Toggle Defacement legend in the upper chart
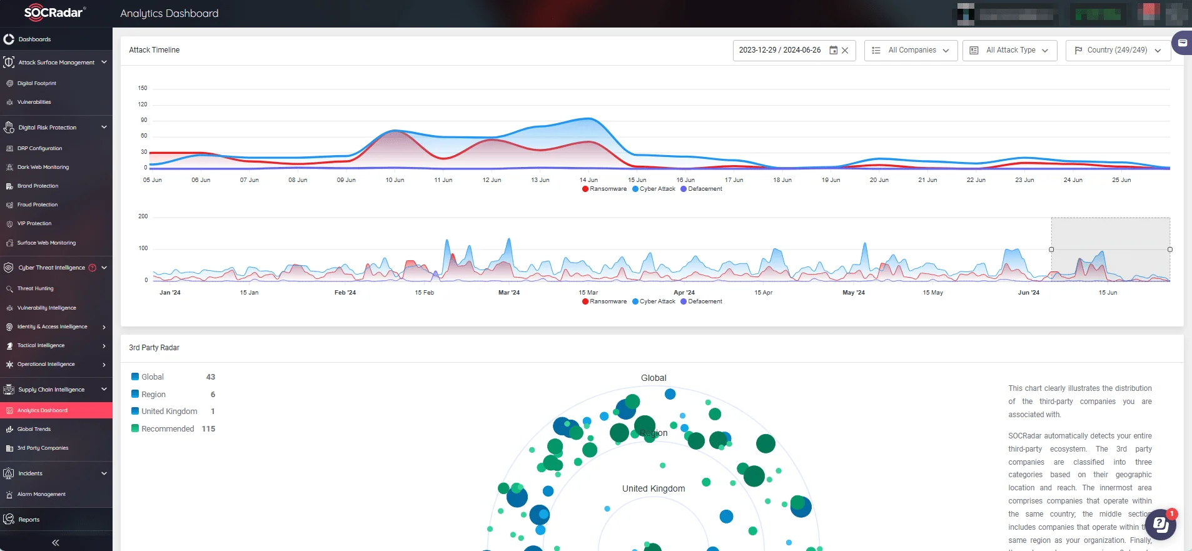The image size is (1192, 551). pos(701,189)
